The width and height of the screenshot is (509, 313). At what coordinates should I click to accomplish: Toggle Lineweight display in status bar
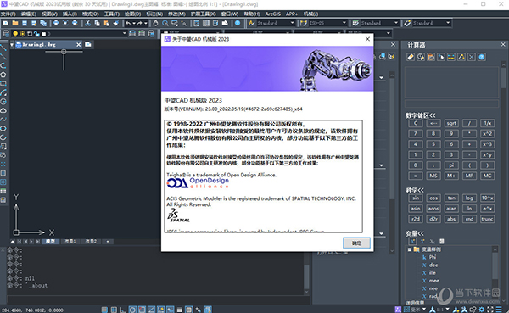[x=180, y=310]
